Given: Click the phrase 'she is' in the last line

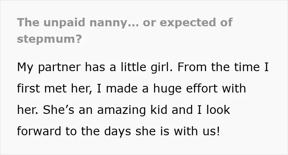Looking at the screenshot, I should (152, 131).
